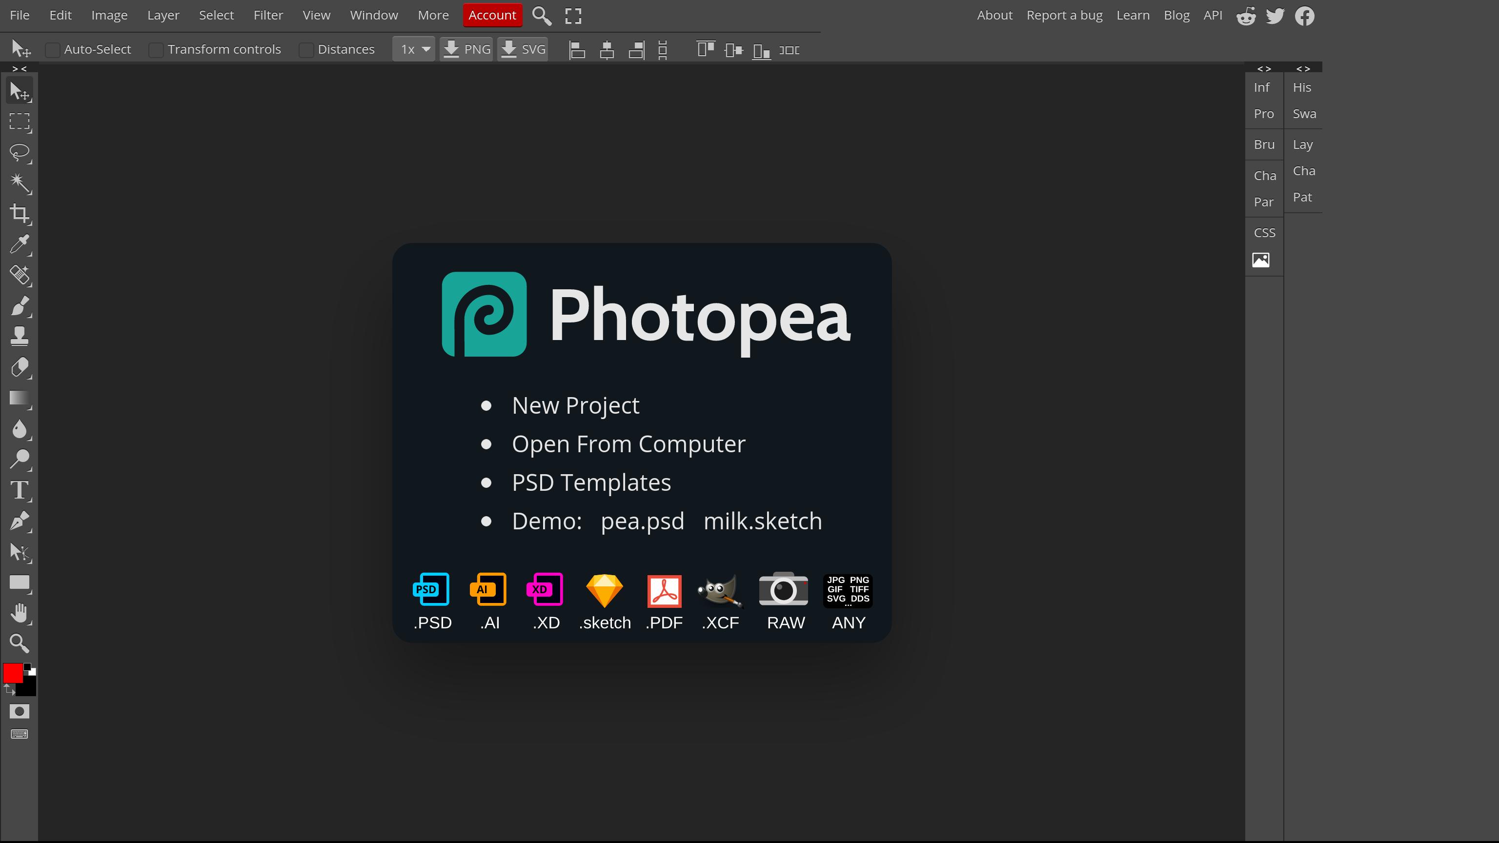The width and height of the screenshot is (1499, 843).
Task: Export as PNG button
Action: pyautogui.click(x=466, y=49)
